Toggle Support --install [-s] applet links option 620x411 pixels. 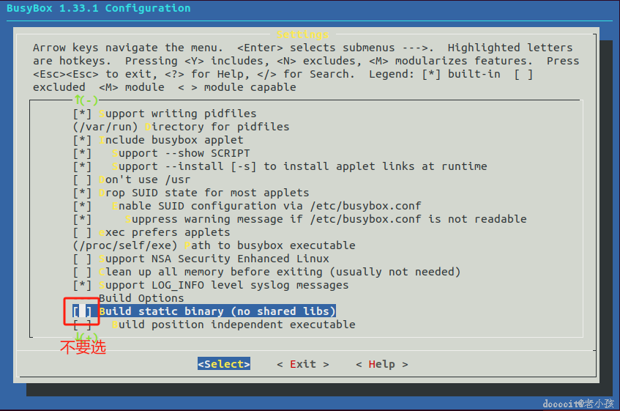click(280, 166)
